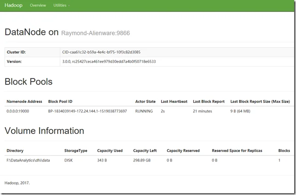Click the Raymond-Alienware:9866 hostname text

click(98, 33)
